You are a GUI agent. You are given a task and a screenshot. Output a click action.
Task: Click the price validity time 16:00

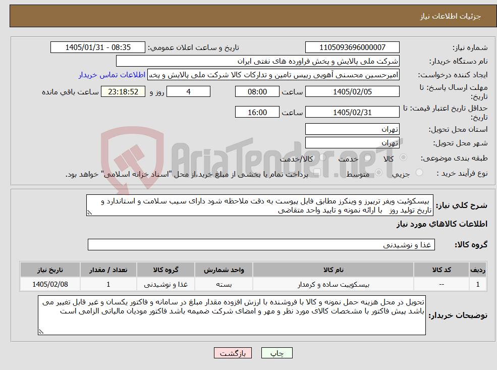click(x=257, y=112)
